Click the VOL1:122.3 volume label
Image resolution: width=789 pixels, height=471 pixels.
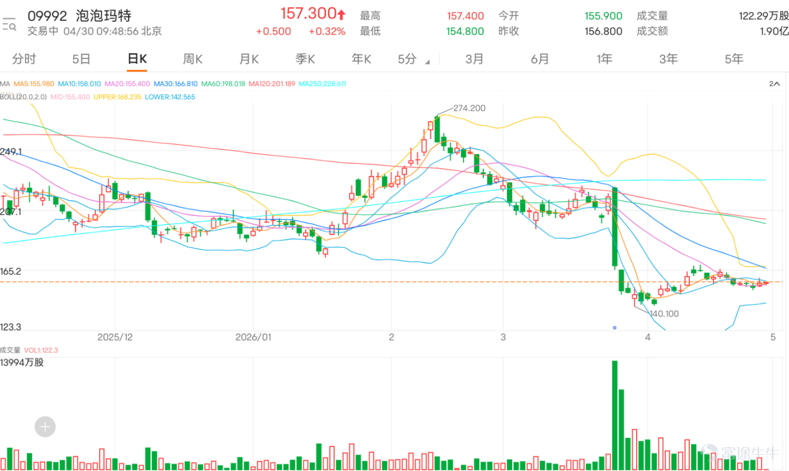point(41,350)
